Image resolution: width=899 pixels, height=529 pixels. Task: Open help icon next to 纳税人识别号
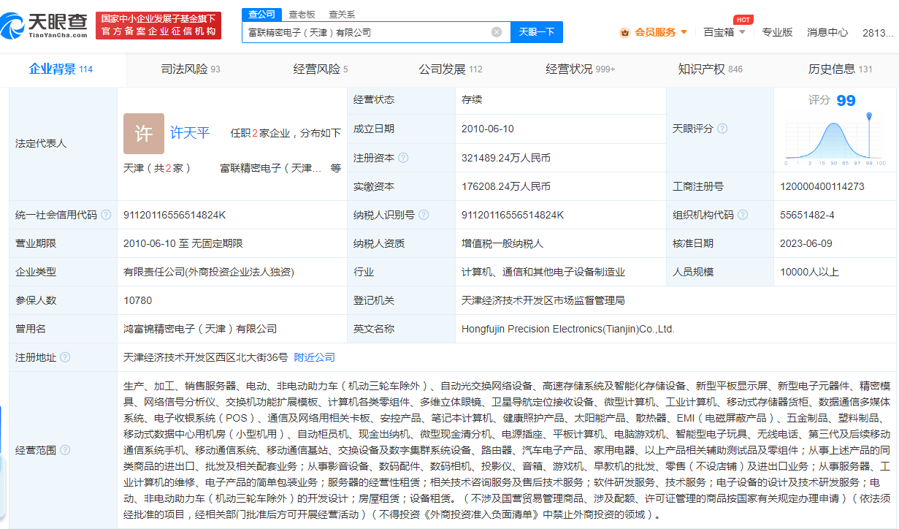[424, 215]
